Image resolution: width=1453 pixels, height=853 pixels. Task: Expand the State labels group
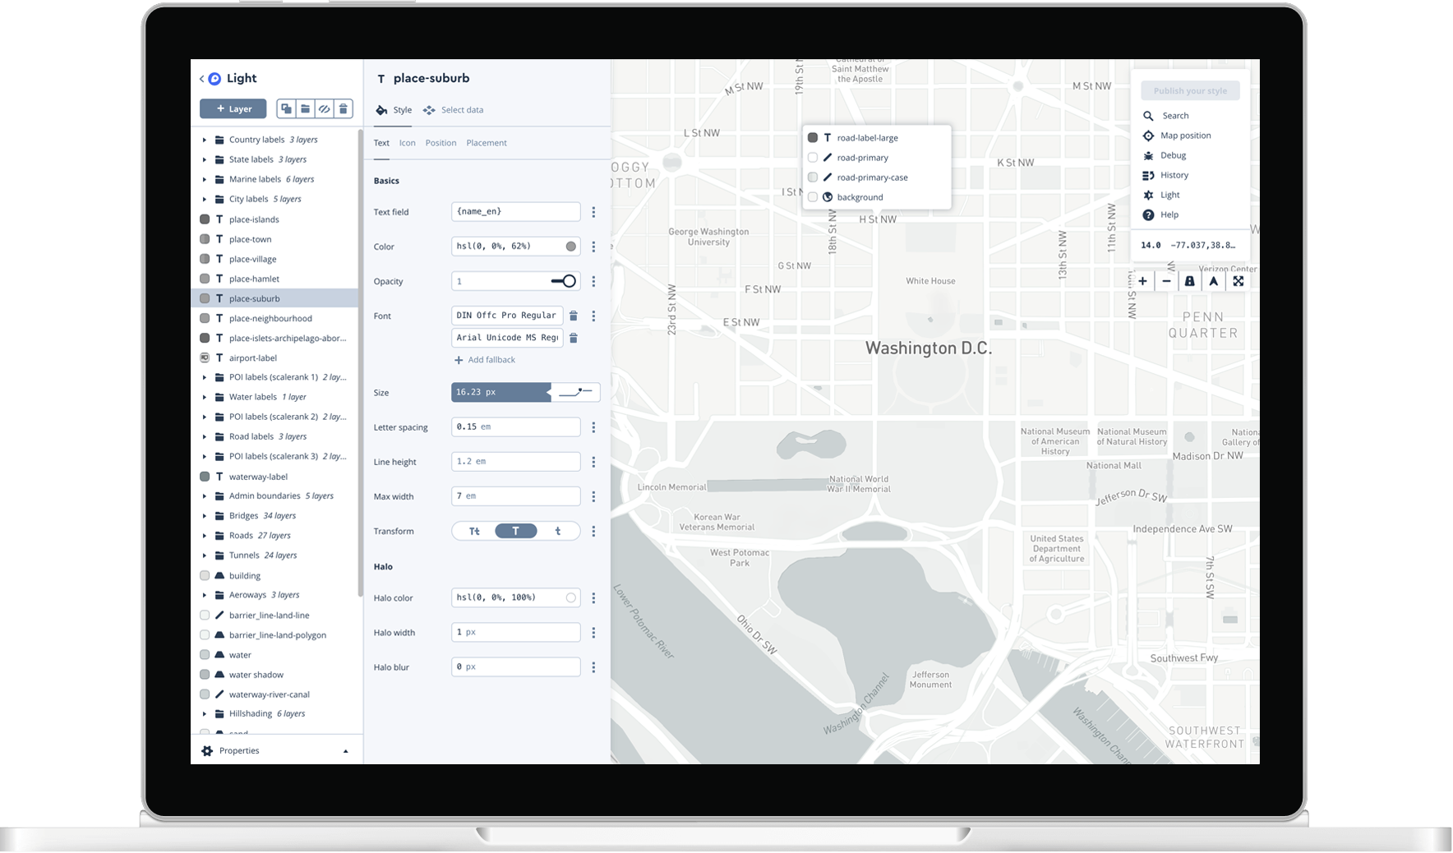[x=205, y=159]
